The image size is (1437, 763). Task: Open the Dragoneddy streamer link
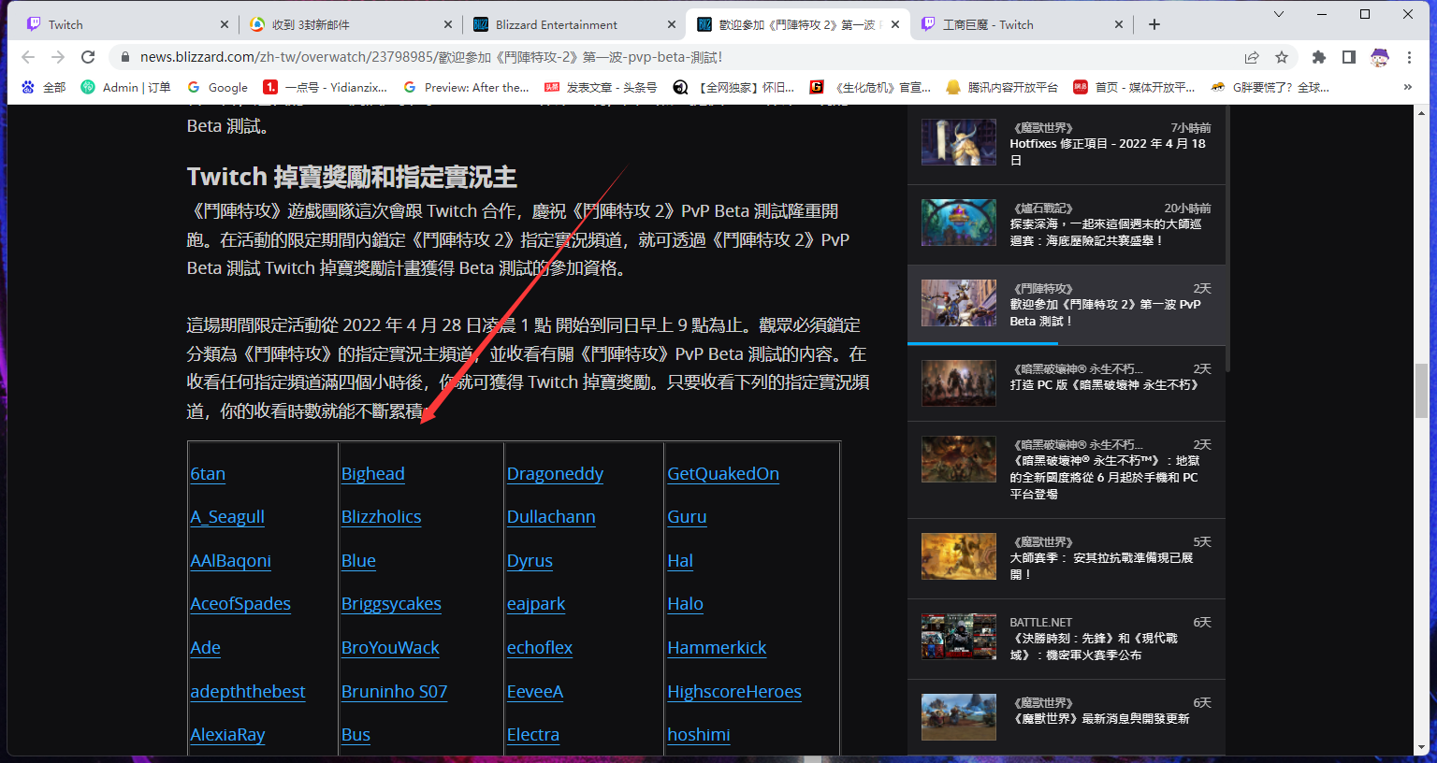click(555, 474)
